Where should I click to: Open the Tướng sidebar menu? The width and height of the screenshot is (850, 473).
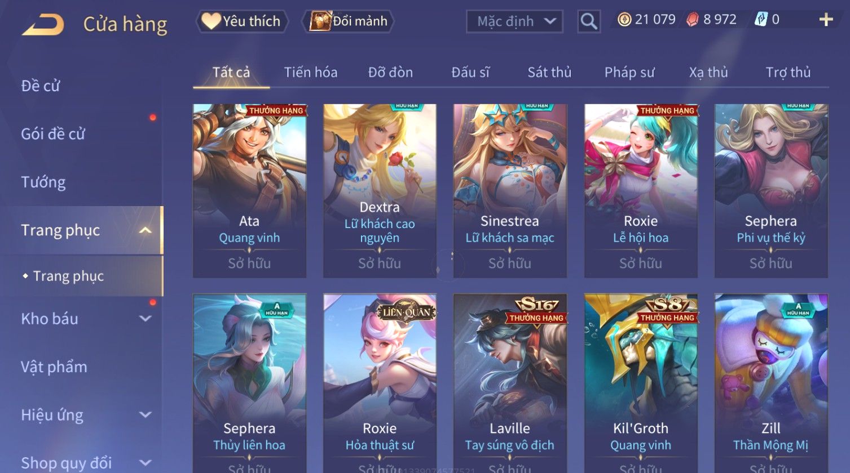tap(43, 182)
